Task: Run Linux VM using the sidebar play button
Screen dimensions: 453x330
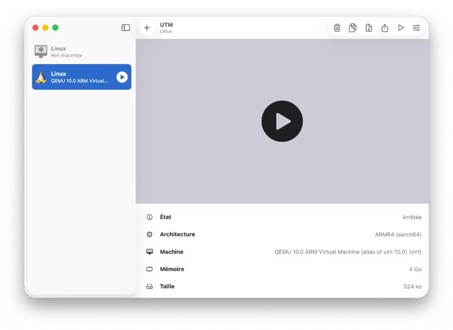Action: pyautogui.click(x=122, y=77)
